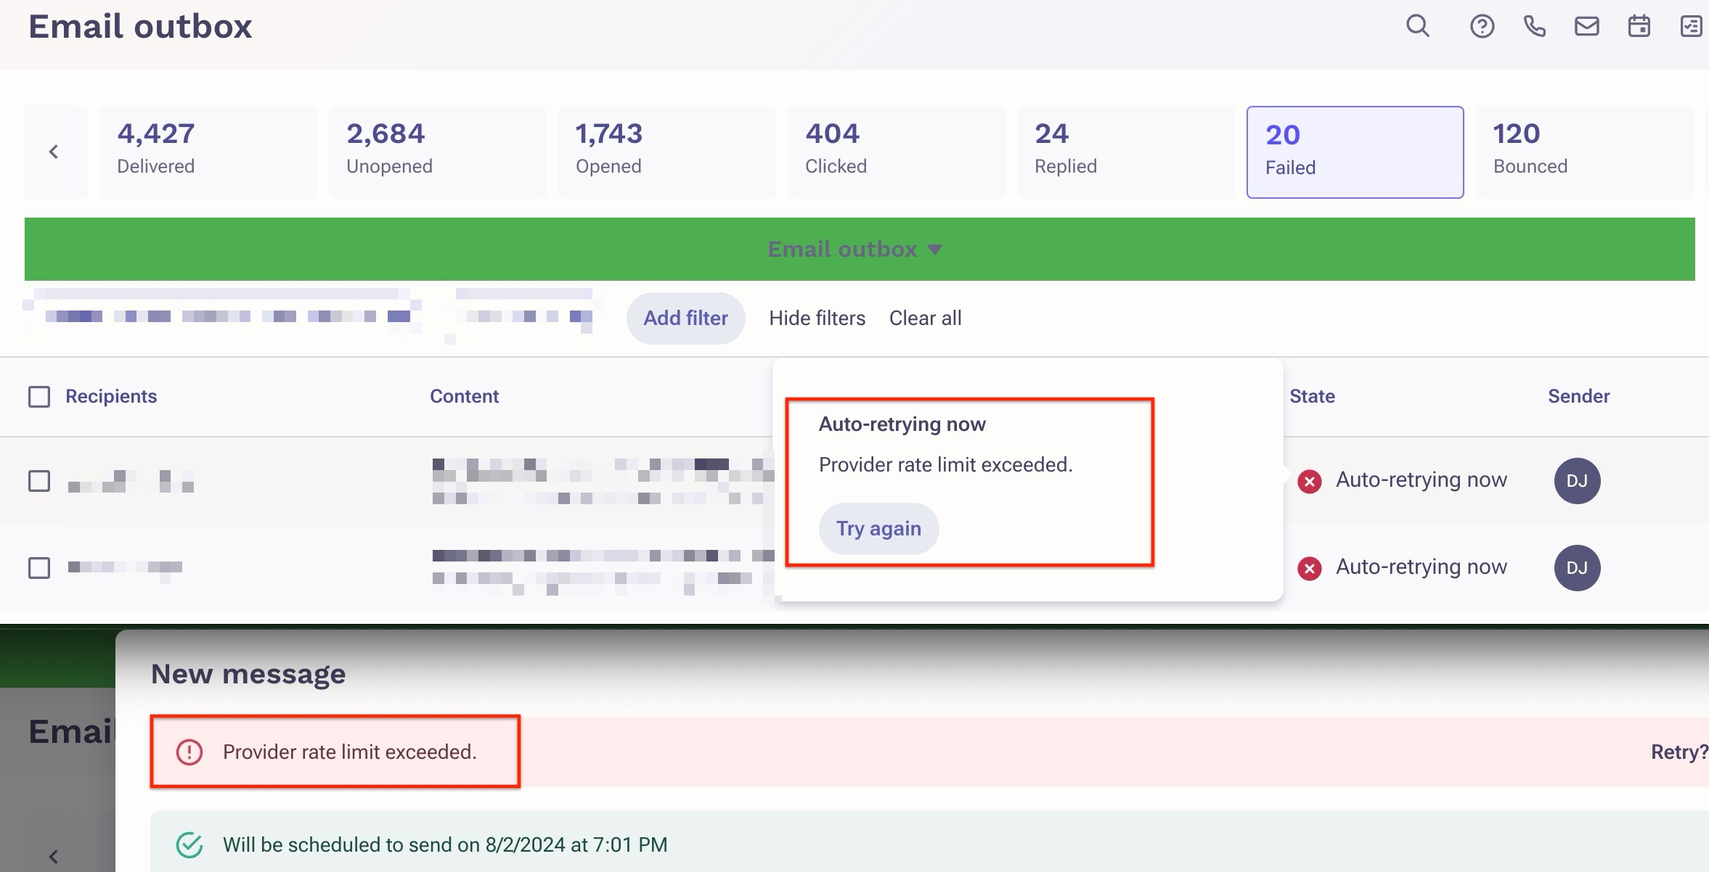Click the phone call icon

pyautogui.click(x=1534, y=27)
